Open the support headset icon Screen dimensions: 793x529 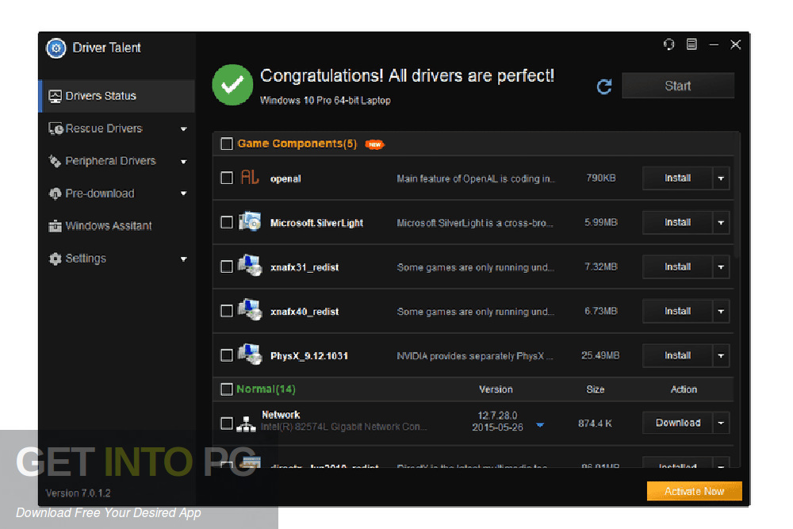[x=668, y=44]
